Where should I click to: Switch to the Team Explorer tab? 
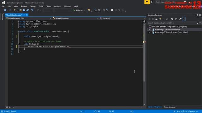click(x=169, y=107)
